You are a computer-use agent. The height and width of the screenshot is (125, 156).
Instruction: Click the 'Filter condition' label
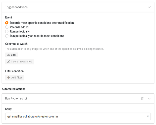pyautogui.click(x=14, y=71)
